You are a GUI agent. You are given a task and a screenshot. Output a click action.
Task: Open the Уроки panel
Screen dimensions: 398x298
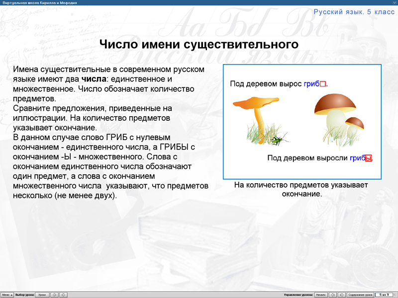pos(42,294)
